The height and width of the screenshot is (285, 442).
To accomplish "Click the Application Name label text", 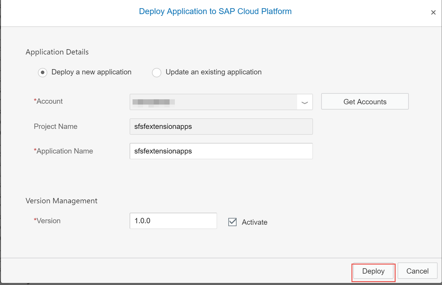I will 64,151.
